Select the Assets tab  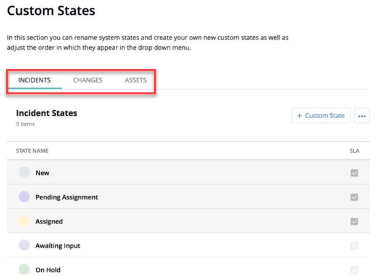[136, 81]
